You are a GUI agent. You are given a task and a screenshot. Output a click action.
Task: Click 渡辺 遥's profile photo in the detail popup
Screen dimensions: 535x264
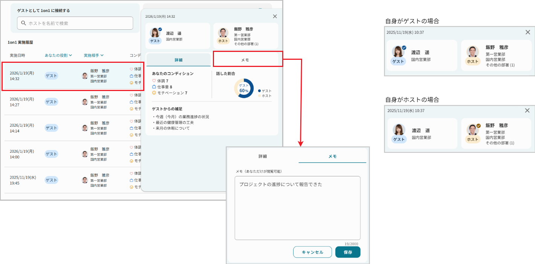pyautogui.click(x=155, y=33)
